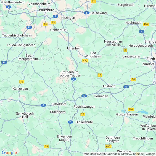Click the blue lake near Pleinfeld
Image resolution: width=156 pixels, height=156 pixels.
pyautogui.click(x=143, y=112)
